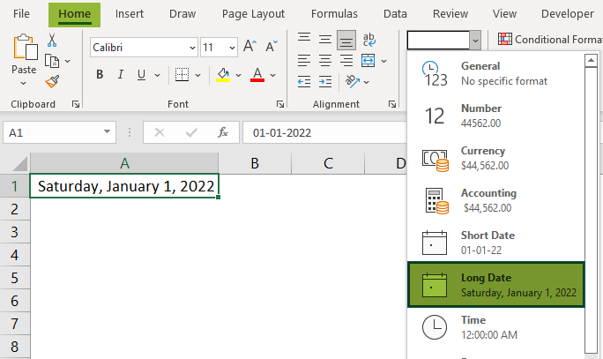603x359 pixels.
Task: Click the cancel X in formula bar
Action: tap(160, 132)
